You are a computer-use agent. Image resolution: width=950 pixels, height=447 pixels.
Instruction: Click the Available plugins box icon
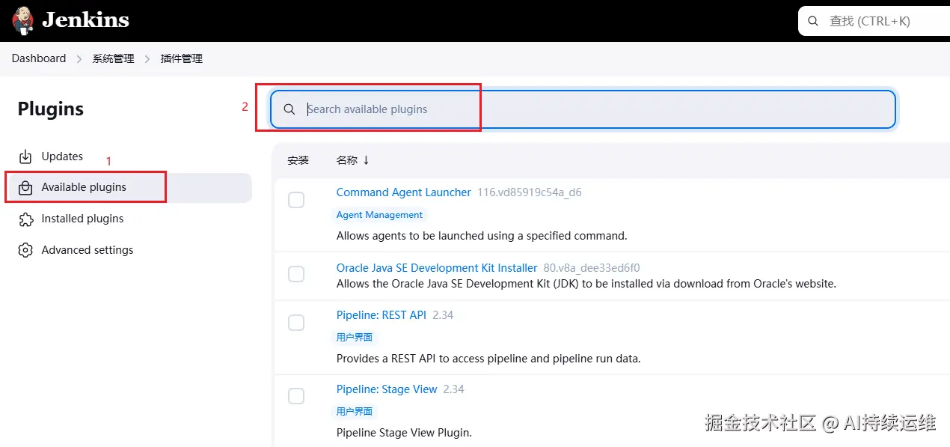(x=25, y=187)
